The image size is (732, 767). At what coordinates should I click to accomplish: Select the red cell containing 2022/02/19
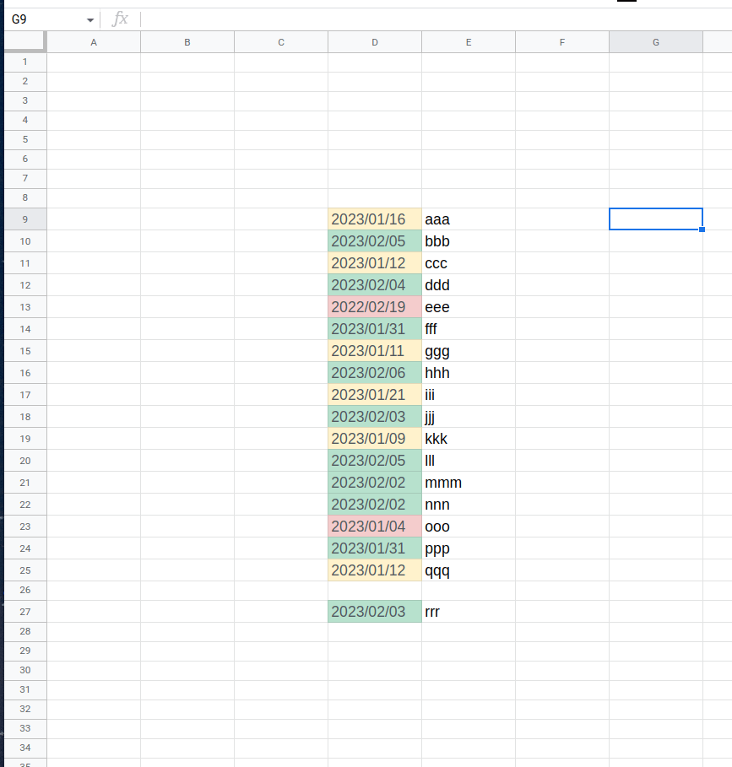374,306
